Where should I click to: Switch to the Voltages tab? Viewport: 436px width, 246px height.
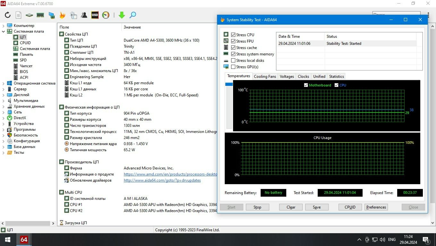287,77
